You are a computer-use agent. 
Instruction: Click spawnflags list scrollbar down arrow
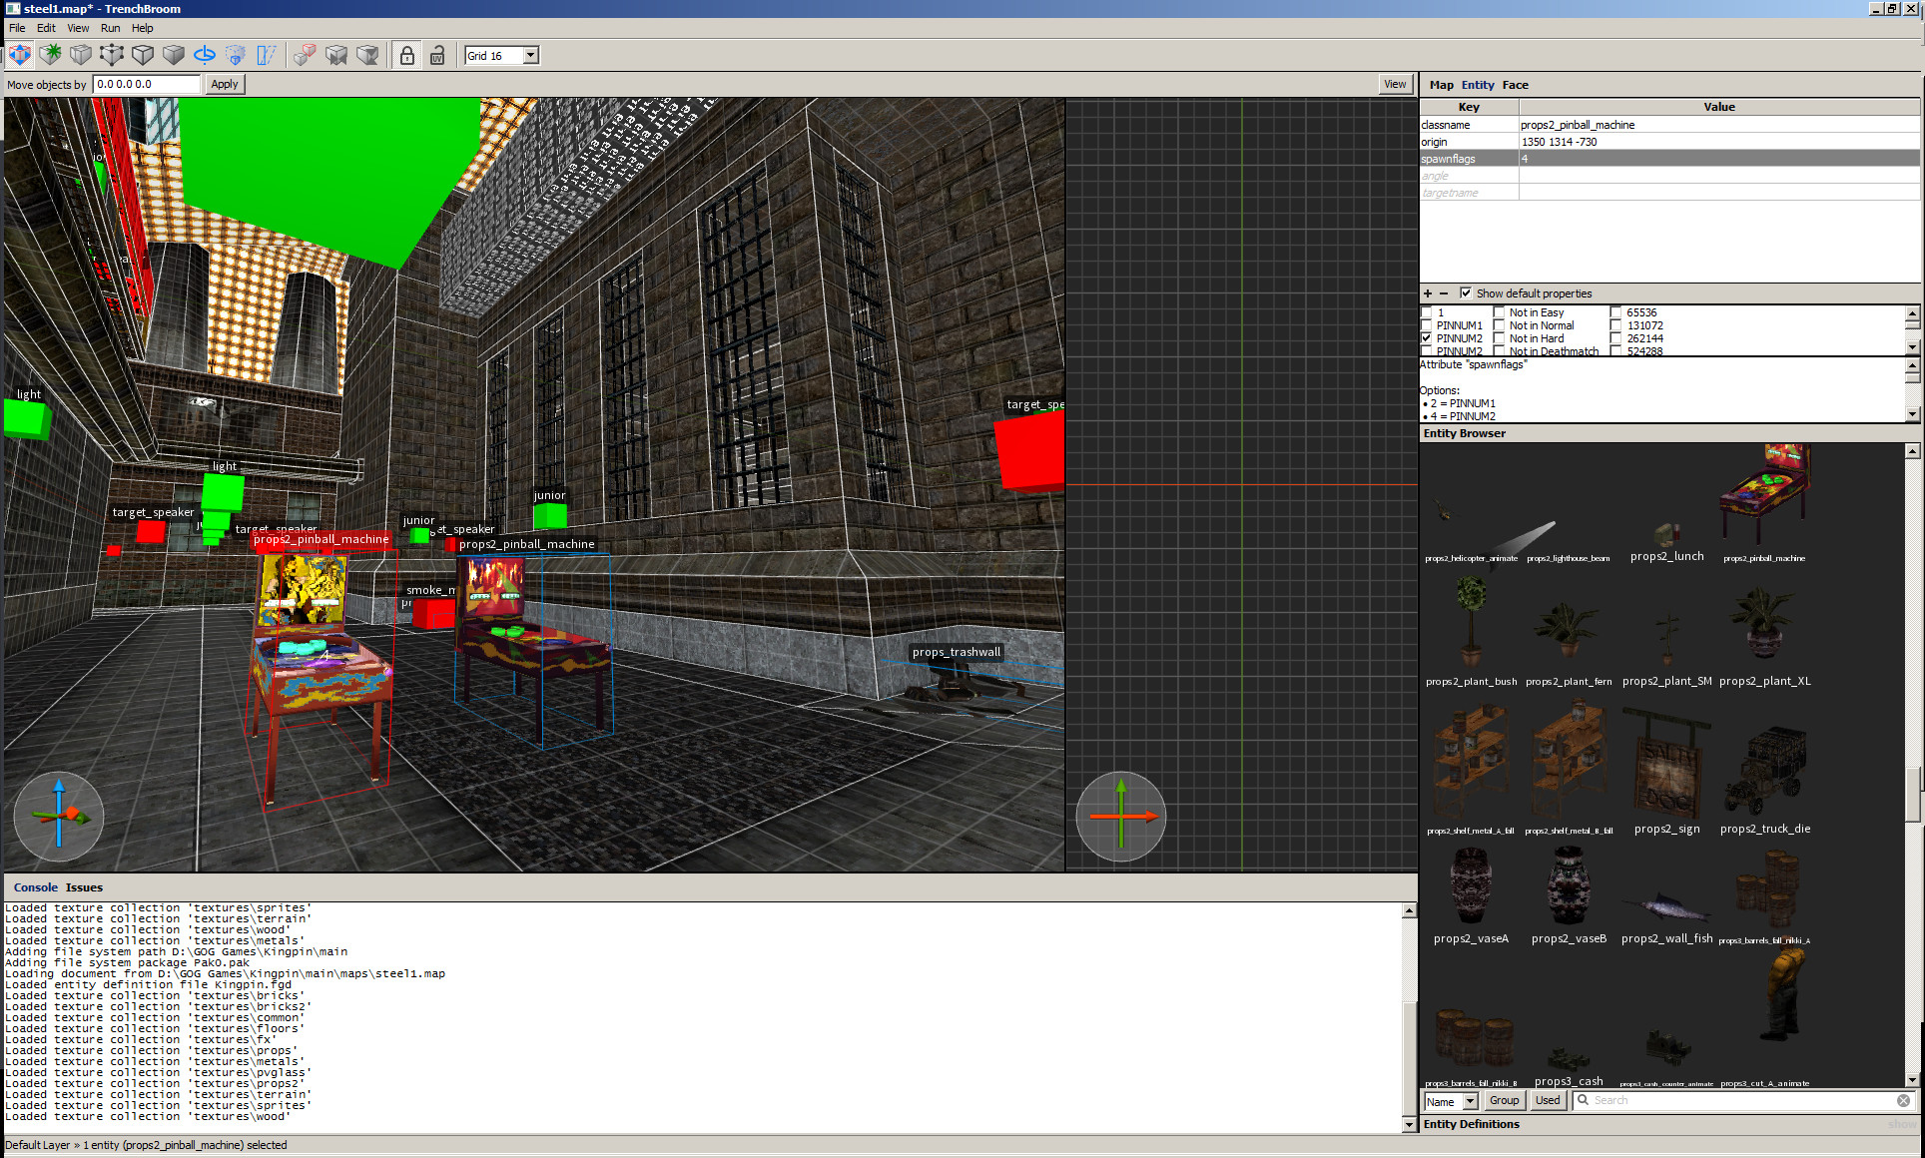click(x=1912, y=347)
